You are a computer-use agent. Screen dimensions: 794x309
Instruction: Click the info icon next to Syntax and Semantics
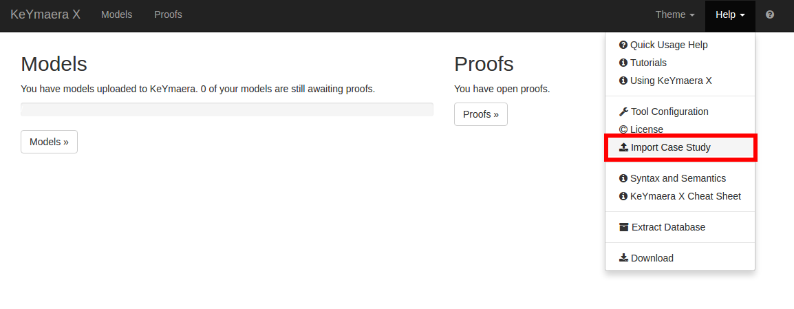[623, 178]
